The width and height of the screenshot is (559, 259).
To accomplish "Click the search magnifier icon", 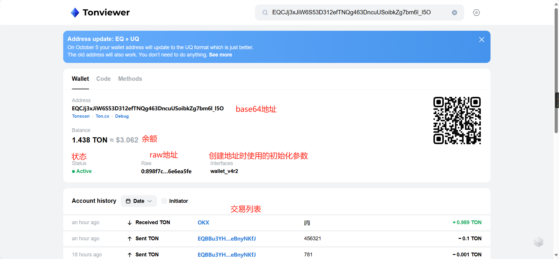I will tap(265, 13).
